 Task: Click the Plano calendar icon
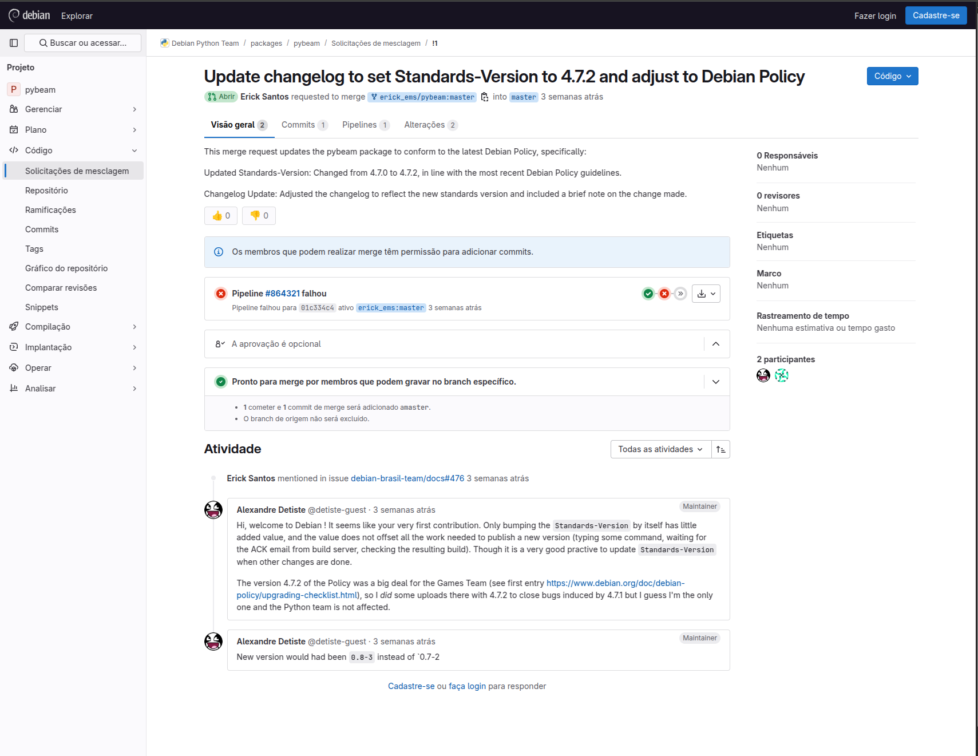tap(14, 130)
